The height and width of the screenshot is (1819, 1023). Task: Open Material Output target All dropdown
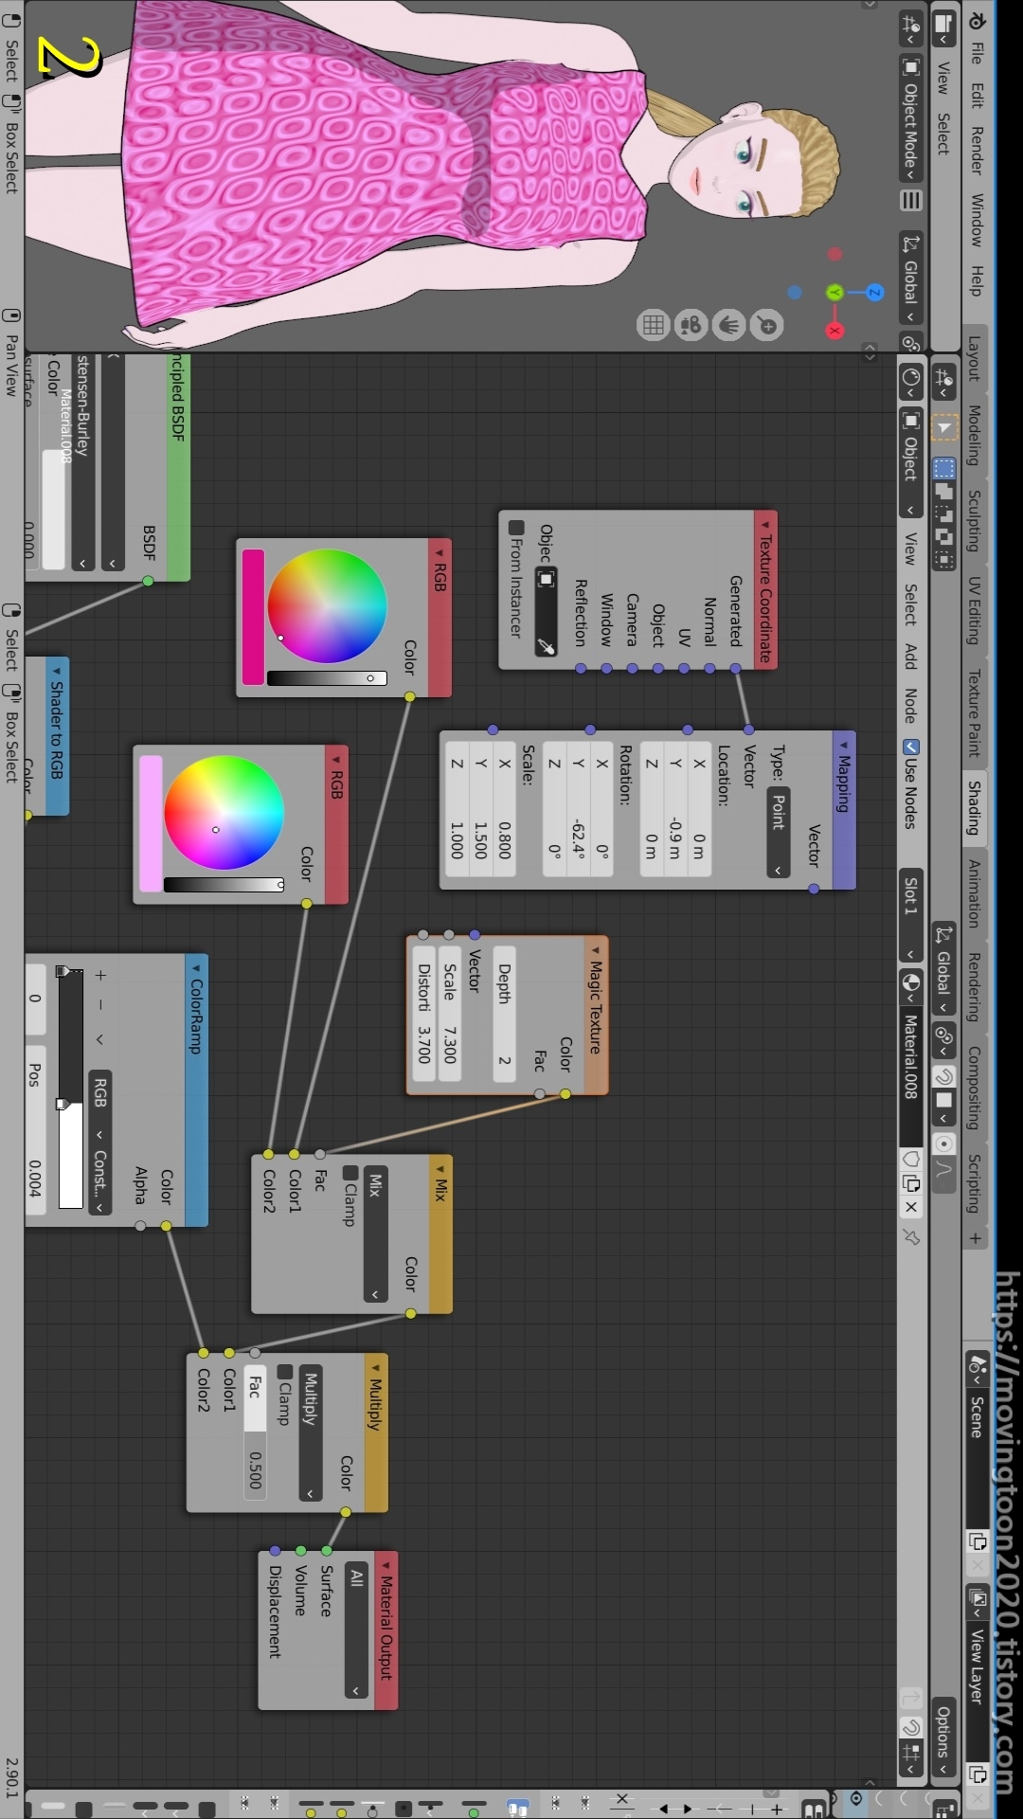click(356, 1630)
